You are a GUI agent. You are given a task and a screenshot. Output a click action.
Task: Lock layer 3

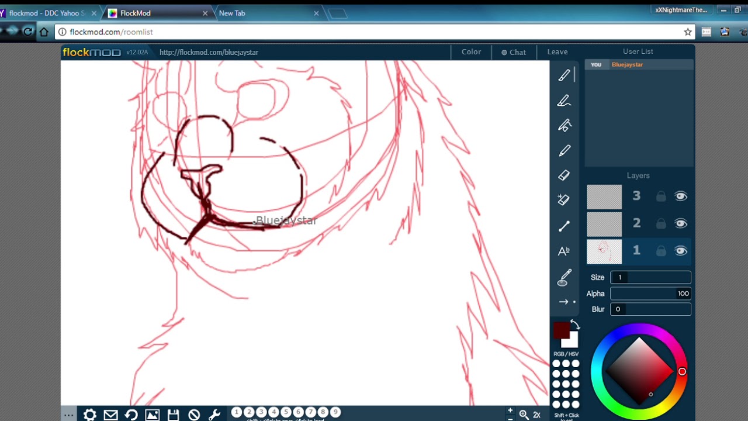click(661, 196)
